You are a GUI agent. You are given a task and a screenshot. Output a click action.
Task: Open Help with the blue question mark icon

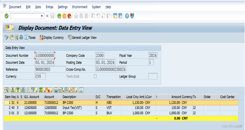coord(127,16)
